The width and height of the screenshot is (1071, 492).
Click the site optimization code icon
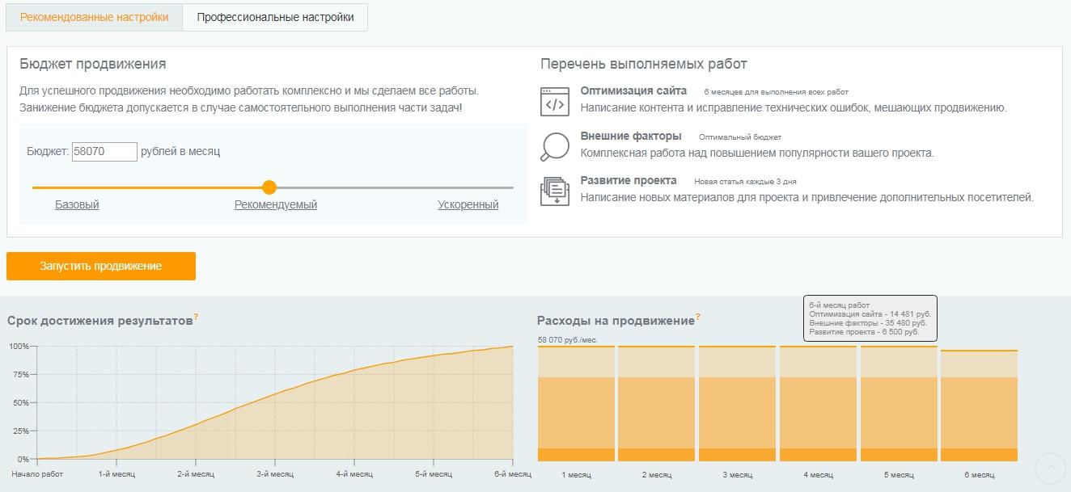[x=555, y=102]
